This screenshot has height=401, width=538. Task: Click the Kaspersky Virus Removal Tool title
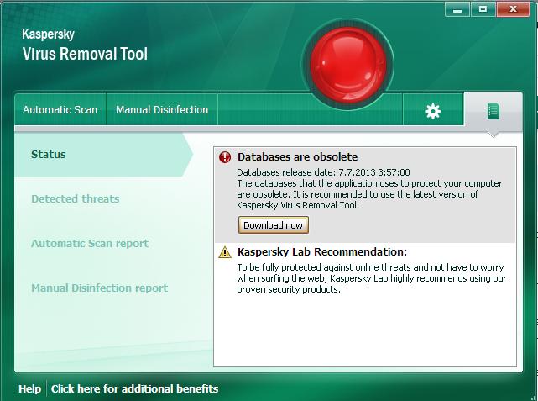pyautogui.click(x=85, y=45)
